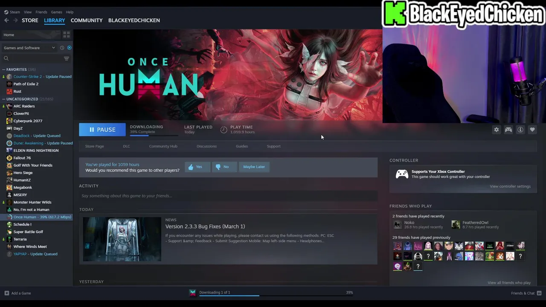Open the Discussions tab
This screenshot has width=546, height=307.
tap(206, 146)
